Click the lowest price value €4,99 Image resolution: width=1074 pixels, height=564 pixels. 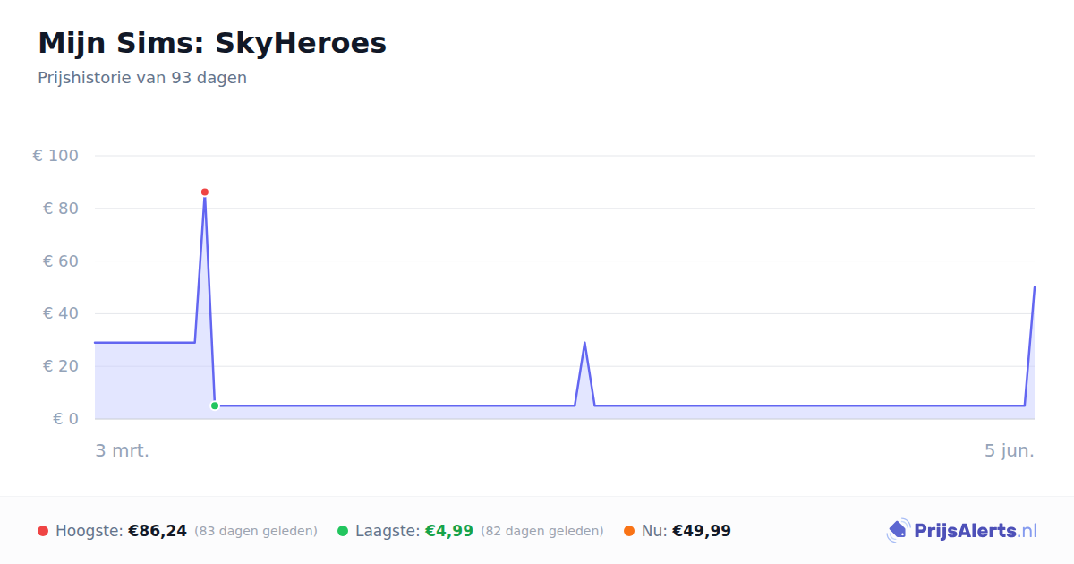[448, 531]
